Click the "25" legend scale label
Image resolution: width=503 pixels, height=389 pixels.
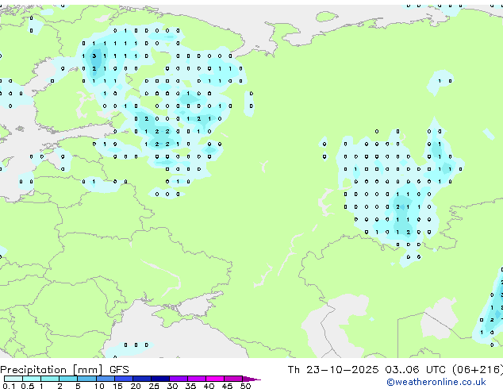(x=154, y=386)
